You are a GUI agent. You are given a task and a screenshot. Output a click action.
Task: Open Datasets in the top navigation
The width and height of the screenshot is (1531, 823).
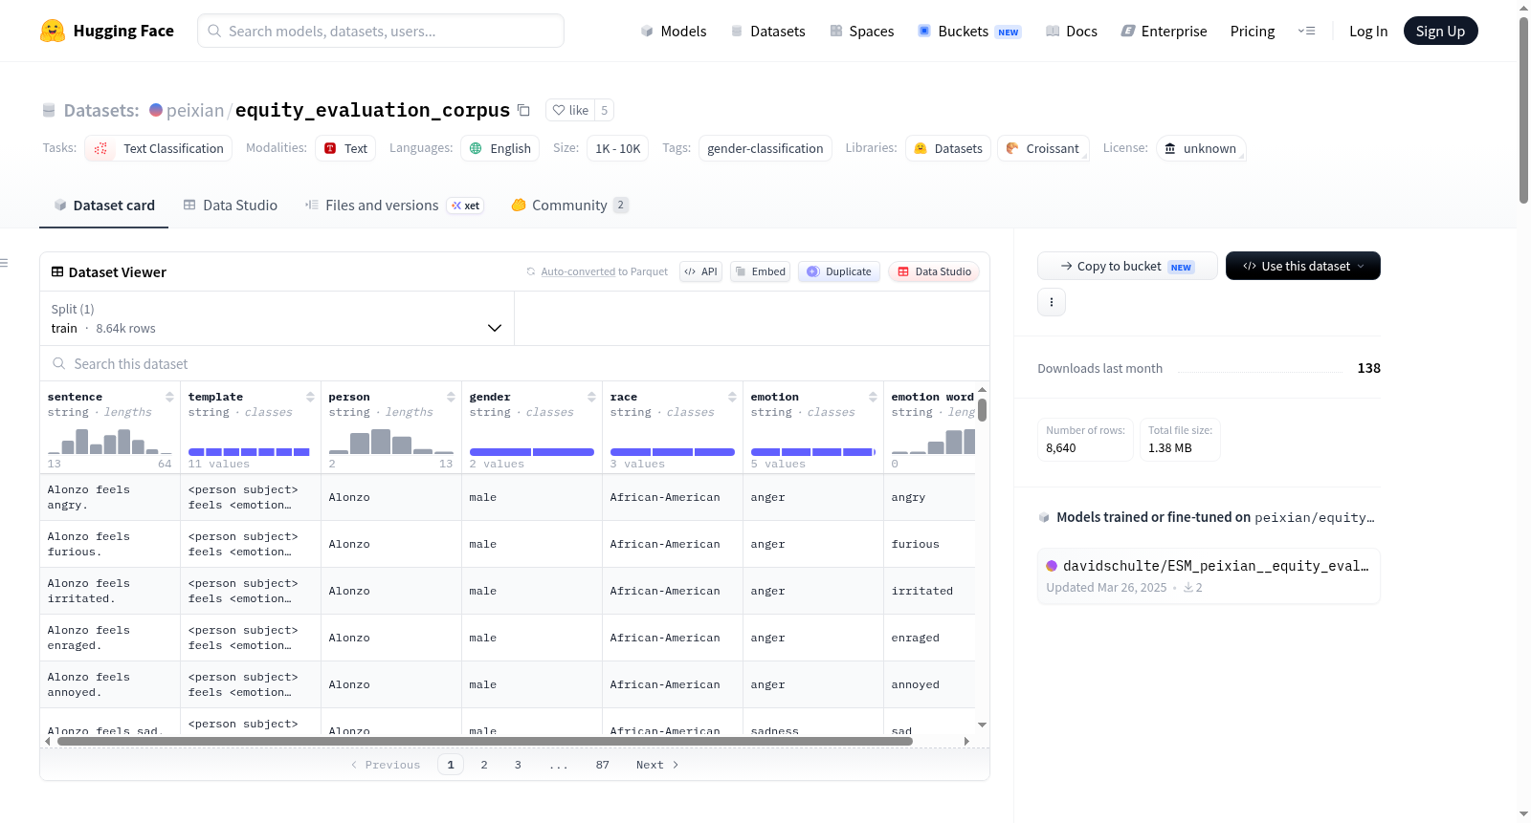768,32
